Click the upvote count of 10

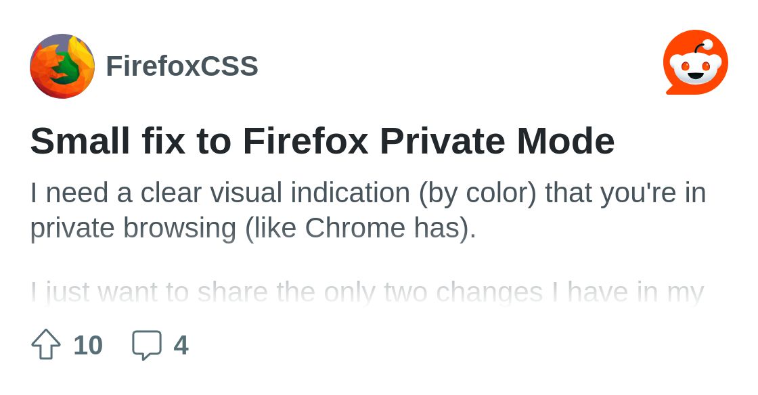coord(88,345)
